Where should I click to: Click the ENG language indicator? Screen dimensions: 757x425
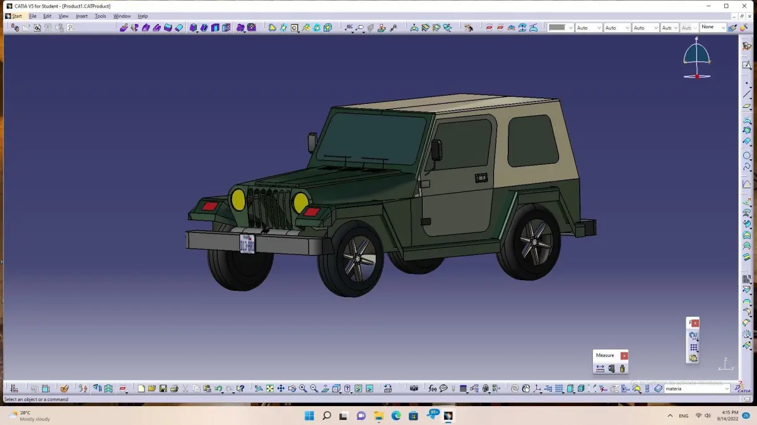(684, 416)
